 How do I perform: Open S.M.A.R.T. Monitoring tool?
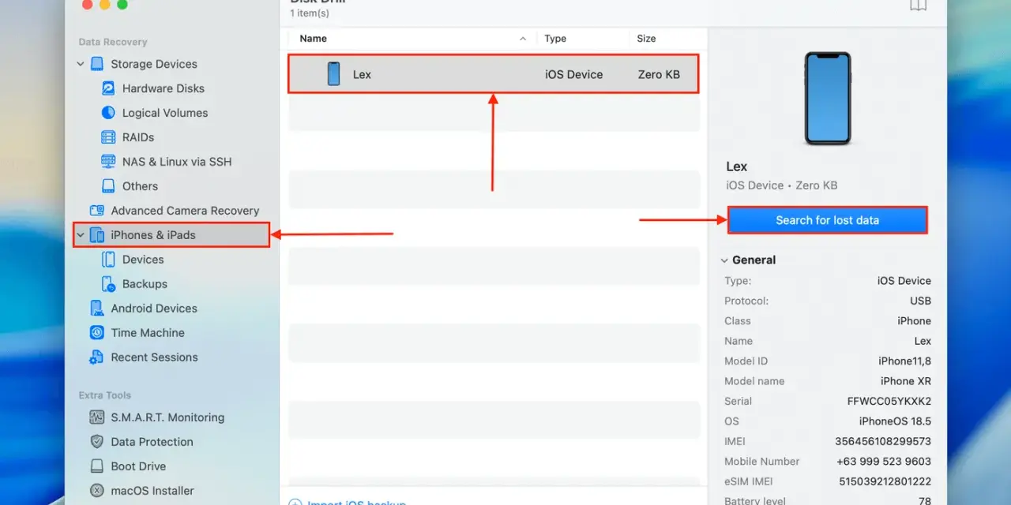pyautogui.click(x=167, y=417)
